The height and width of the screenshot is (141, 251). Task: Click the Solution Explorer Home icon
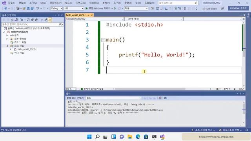click(12, 20)
